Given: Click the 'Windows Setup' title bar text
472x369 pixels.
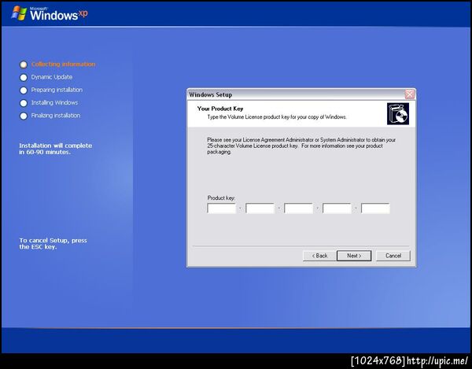Looking at the screenshot, I should click(x=210, y=94).
